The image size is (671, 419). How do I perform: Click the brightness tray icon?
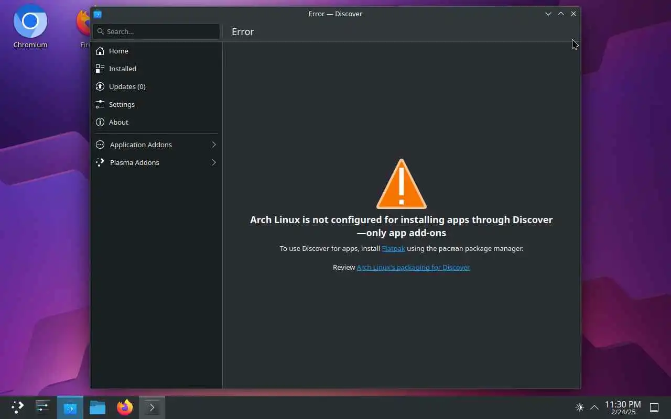(580, 407)
